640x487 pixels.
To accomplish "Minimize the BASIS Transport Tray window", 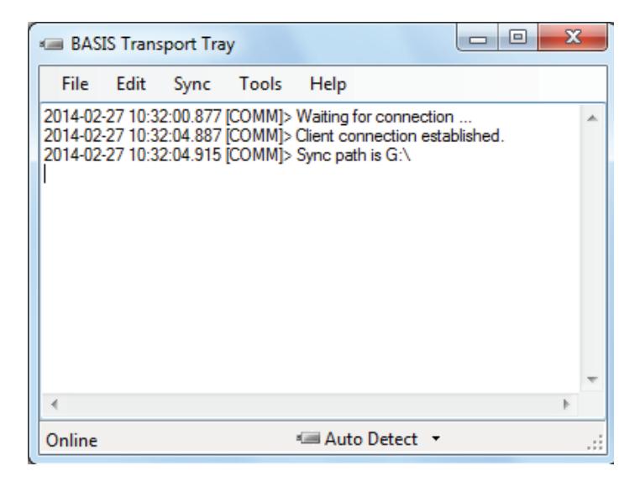I will tap(478, 38).
